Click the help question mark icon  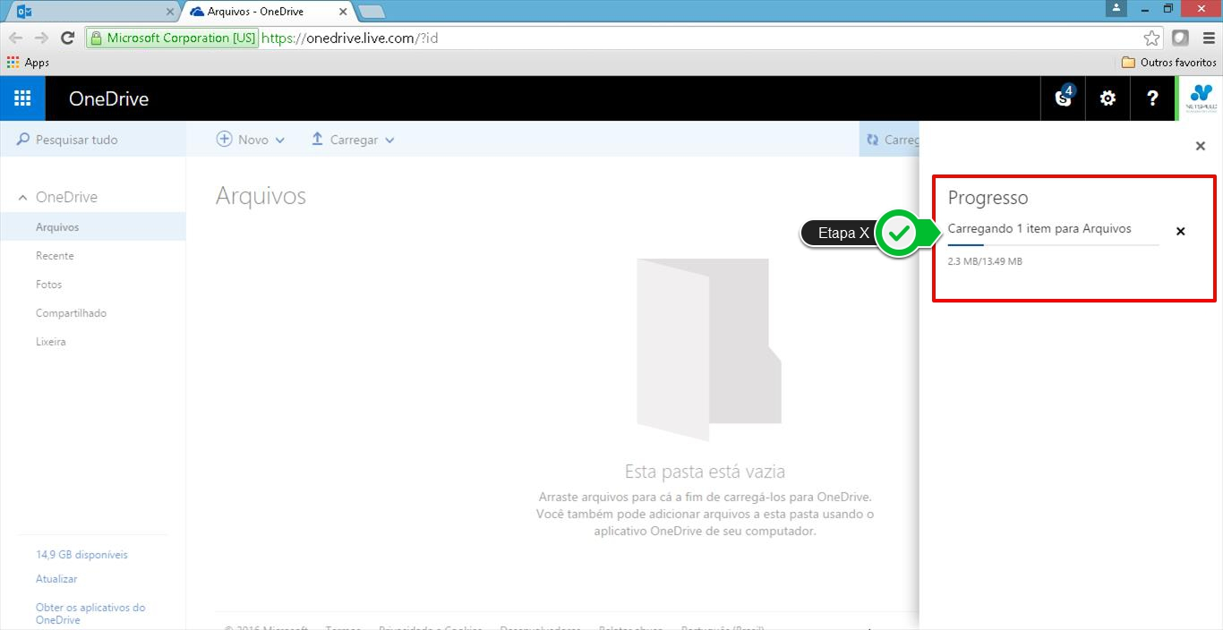click(1152, 98)
